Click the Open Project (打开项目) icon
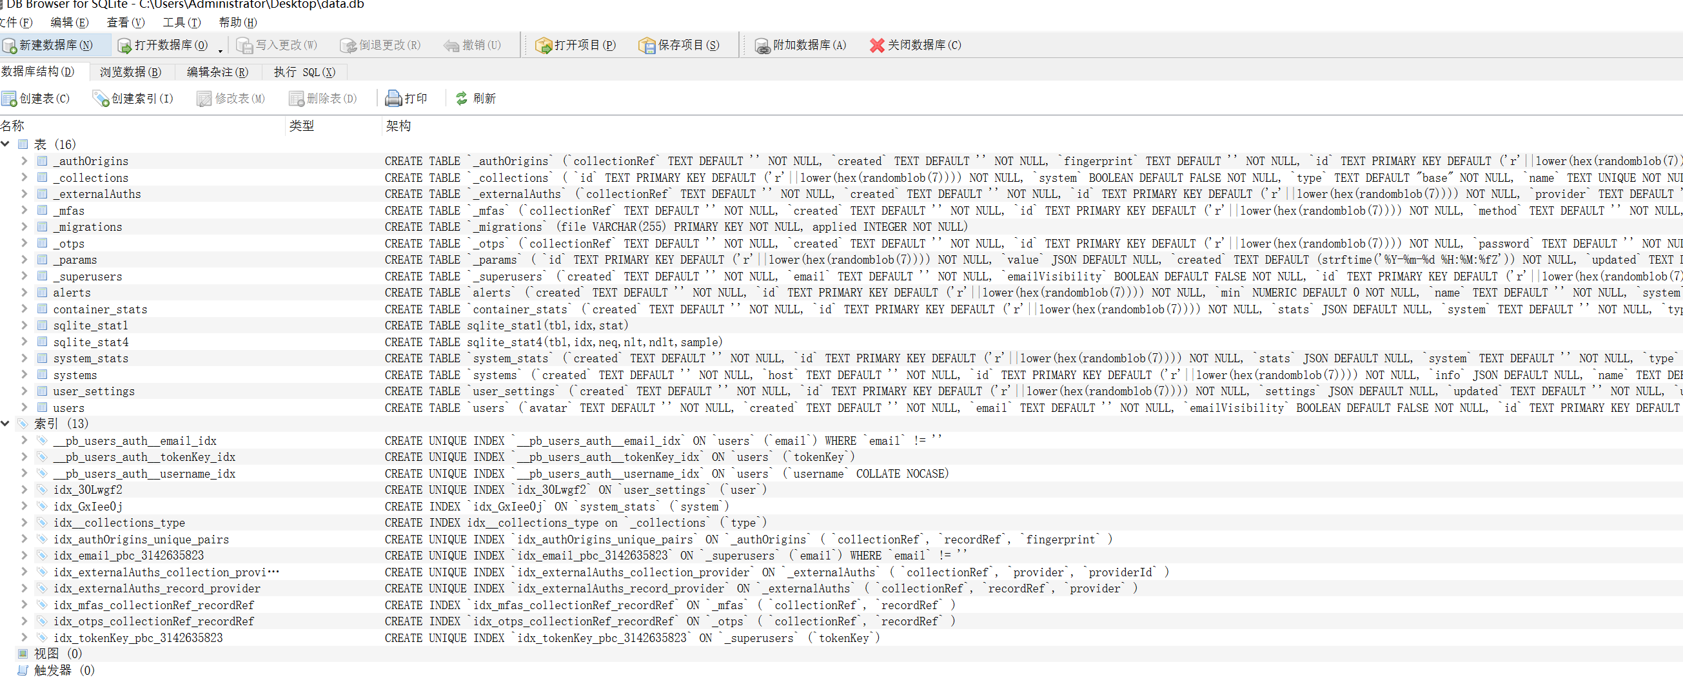 coord(544,46)
